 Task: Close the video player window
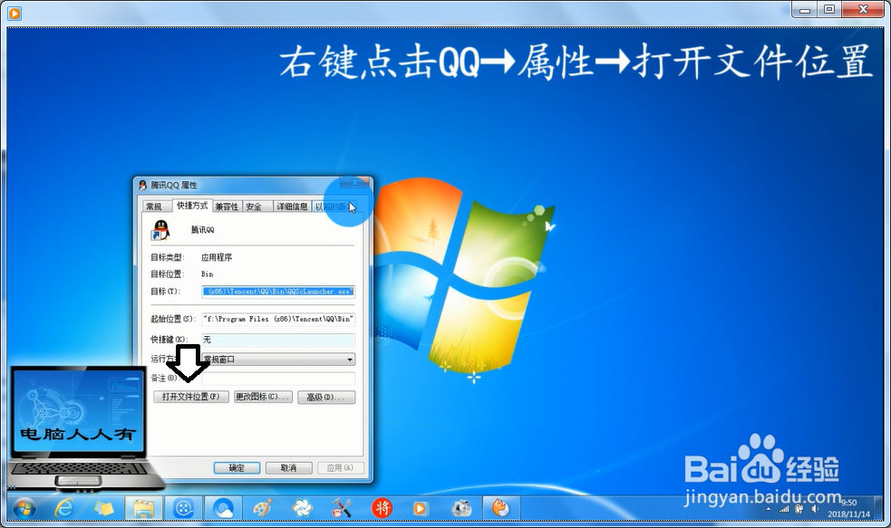(863, 9)
